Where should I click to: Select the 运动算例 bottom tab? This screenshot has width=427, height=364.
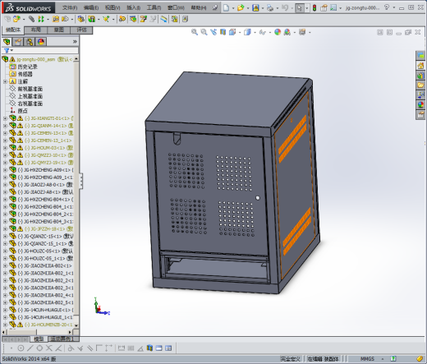tap(61, 339)
